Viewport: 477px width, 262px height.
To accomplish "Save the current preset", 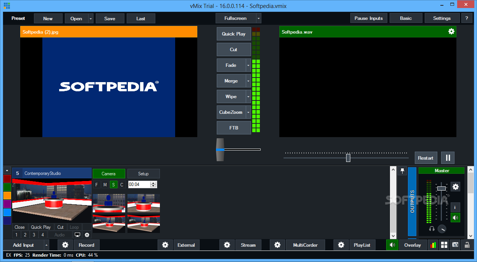I will 110,18.
